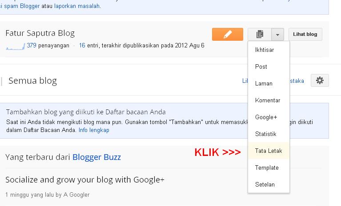Viewport: 341px width, 206px height.
Task: Collapse the blog options dropdown arrow
Action: pos(277,34)
